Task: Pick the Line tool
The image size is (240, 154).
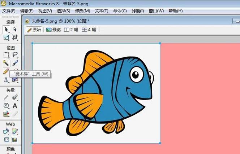Action: pyautogui.click(x=6, y=97)
